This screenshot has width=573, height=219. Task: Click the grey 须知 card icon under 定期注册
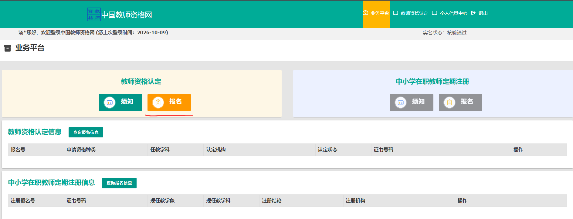pyautogui.click(x=401, y=103)
